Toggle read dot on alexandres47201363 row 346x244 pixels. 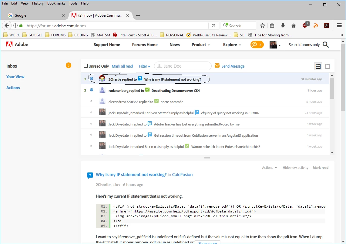coord(91,101)
